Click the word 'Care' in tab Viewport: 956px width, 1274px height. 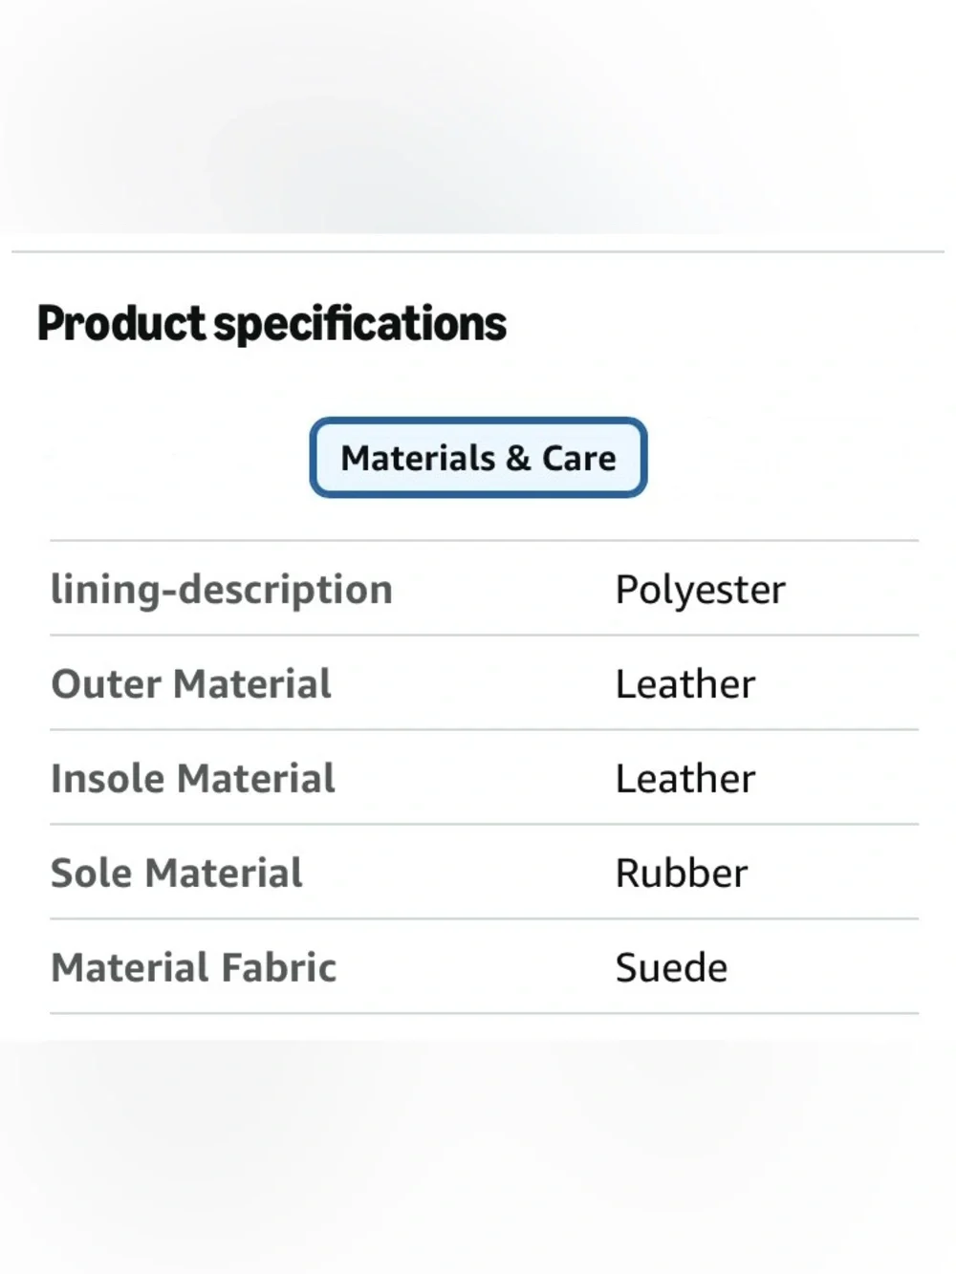[578, 459]
